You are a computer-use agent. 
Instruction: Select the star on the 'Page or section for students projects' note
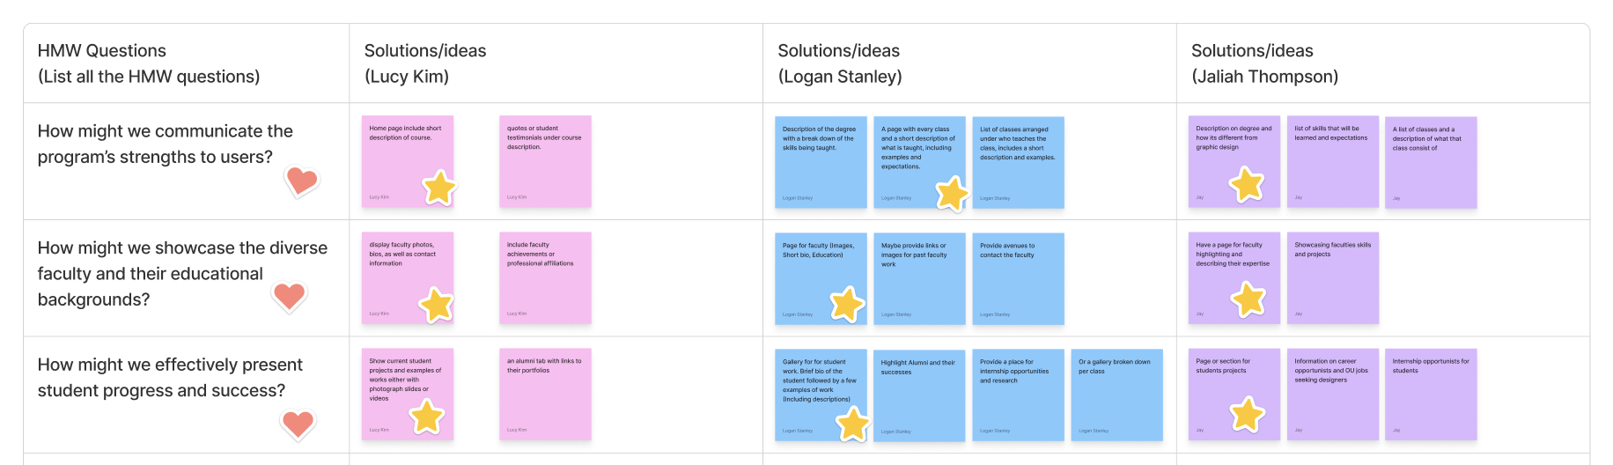pyautogui.click(x=1247, y=414)
